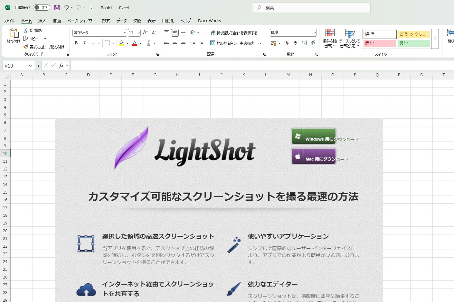Switch to the Data ribbon tab
Viewport: 454px width, 302px height.
(x=121, y=21)
